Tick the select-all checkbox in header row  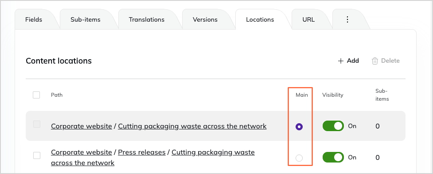36,95
